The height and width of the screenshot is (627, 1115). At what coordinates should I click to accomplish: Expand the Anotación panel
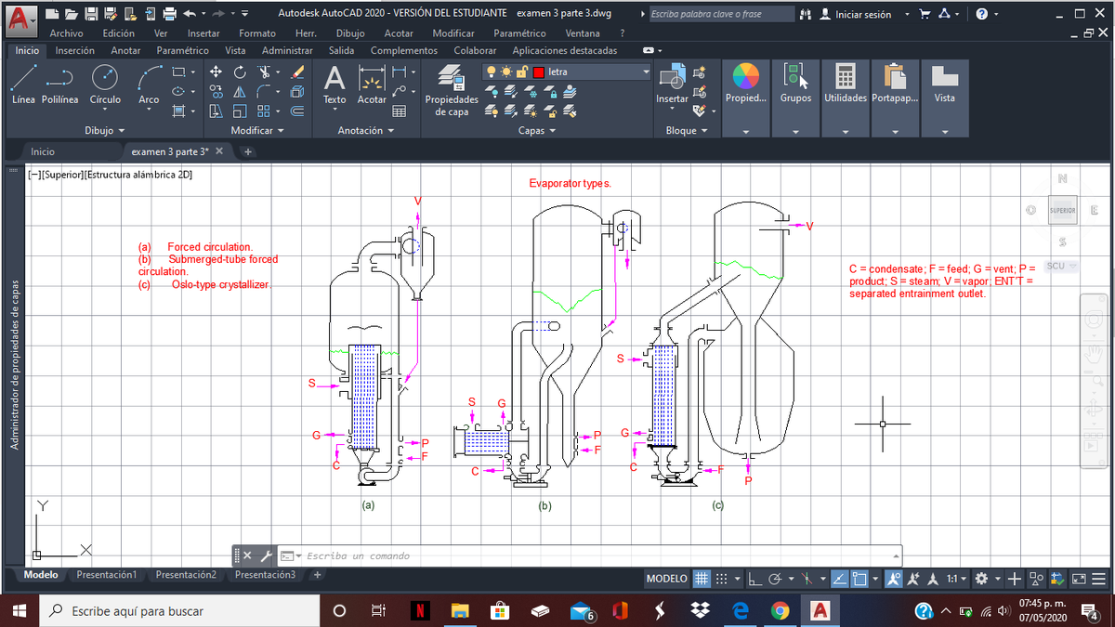[x=365, y=131]
